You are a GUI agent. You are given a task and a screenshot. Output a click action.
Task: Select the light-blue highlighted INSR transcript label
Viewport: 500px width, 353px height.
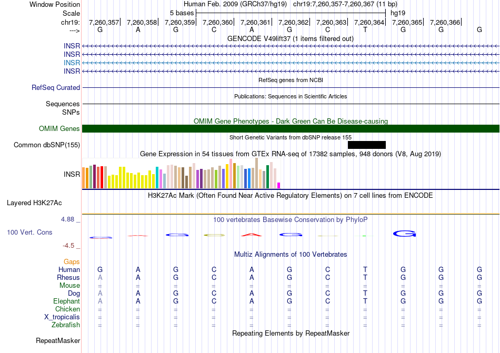pyautogui.click(x=72, y=63)
